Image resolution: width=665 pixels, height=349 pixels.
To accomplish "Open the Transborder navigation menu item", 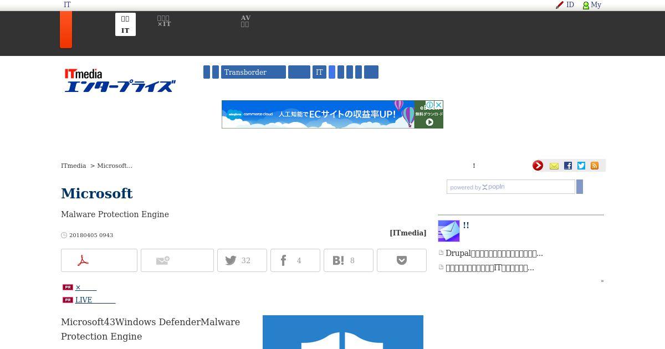I will click(x=253, y=72).
